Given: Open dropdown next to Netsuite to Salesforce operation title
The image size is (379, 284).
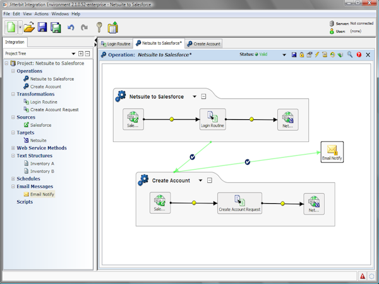Looking at the screenshot, I should (195, 97).
